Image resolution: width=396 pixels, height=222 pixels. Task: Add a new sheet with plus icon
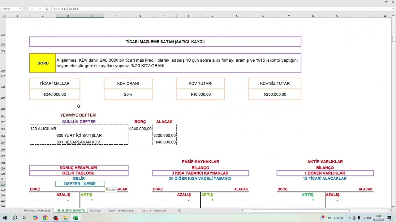point(179,211)
